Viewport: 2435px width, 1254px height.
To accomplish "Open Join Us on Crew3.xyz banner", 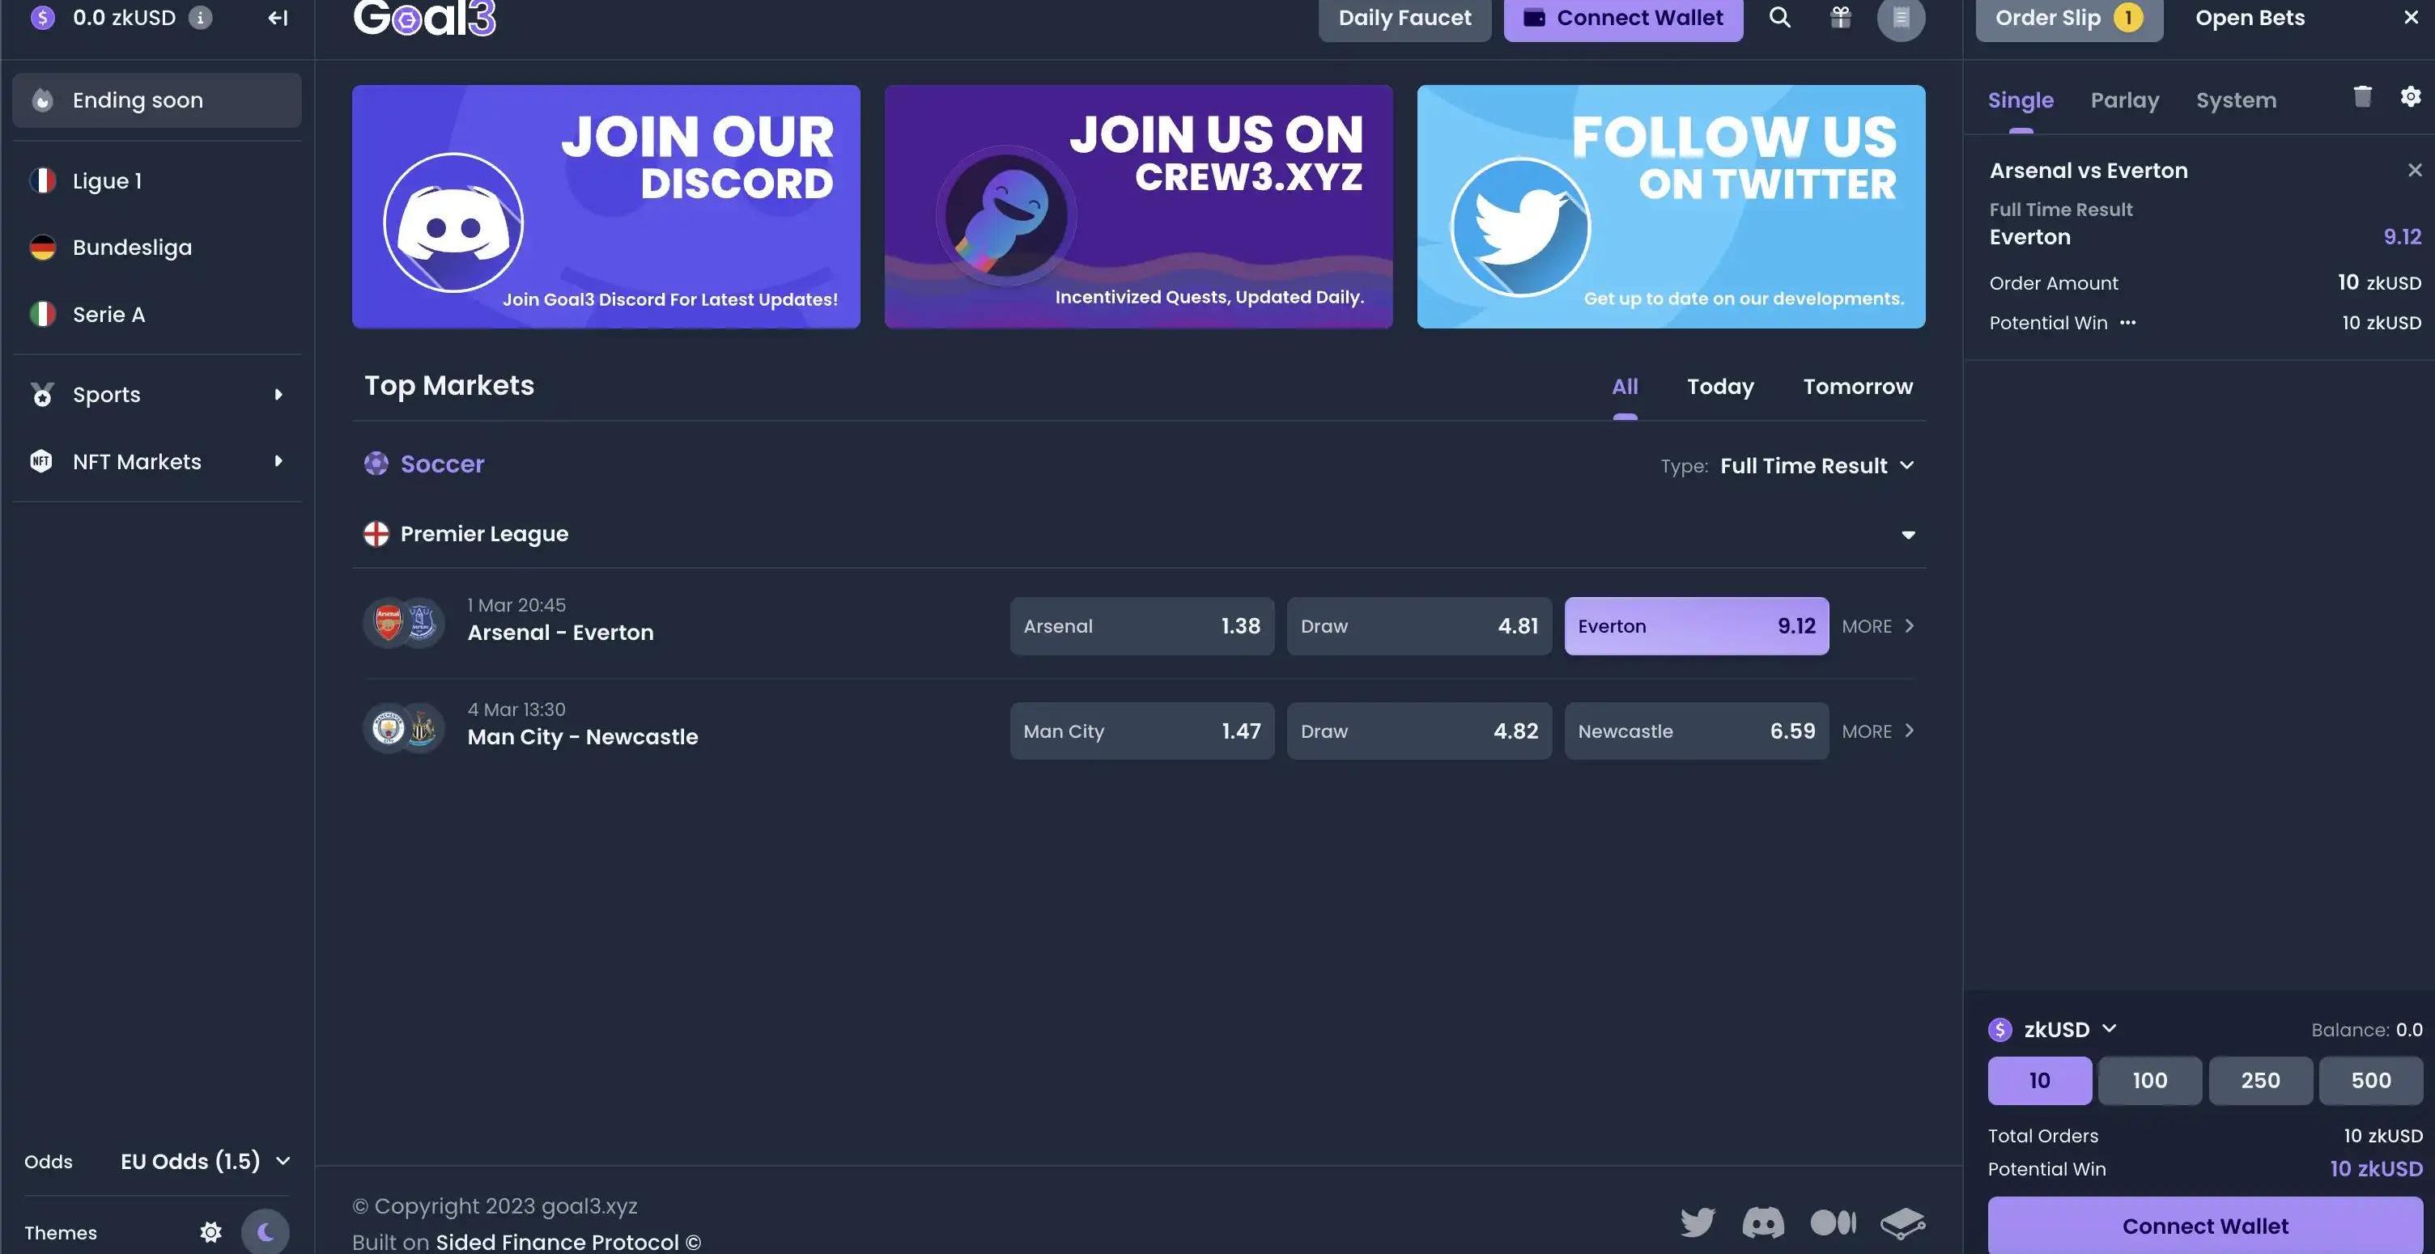I will click(1138, 207).
